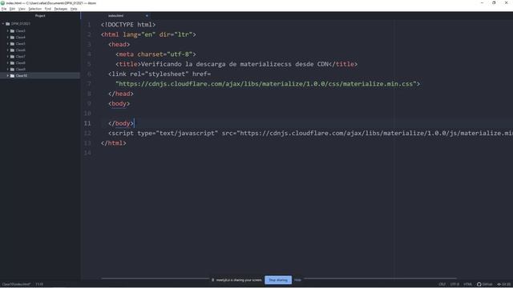Expand the Clase4 folder arrow
Screen dimensions: 513x288
tap(7, 38)
